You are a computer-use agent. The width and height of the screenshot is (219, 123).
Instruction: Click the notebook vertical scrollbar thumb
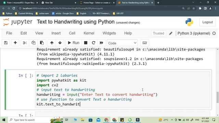tap(218, 97)
